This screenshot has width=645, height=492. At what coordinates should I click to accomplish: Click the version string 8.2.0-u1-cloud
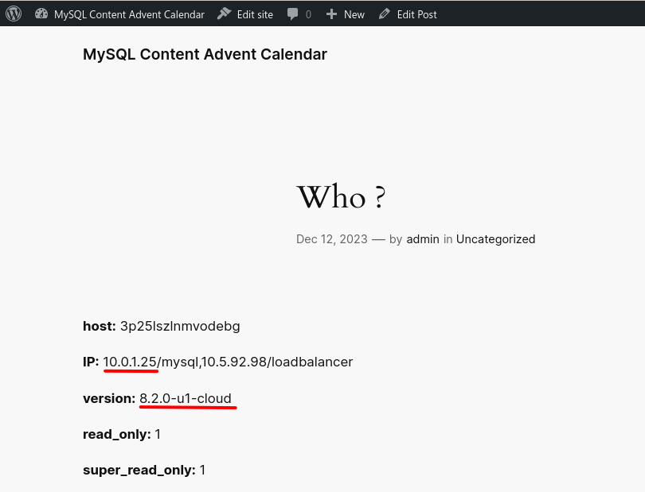pyautogui.click(x=186, y=398)
